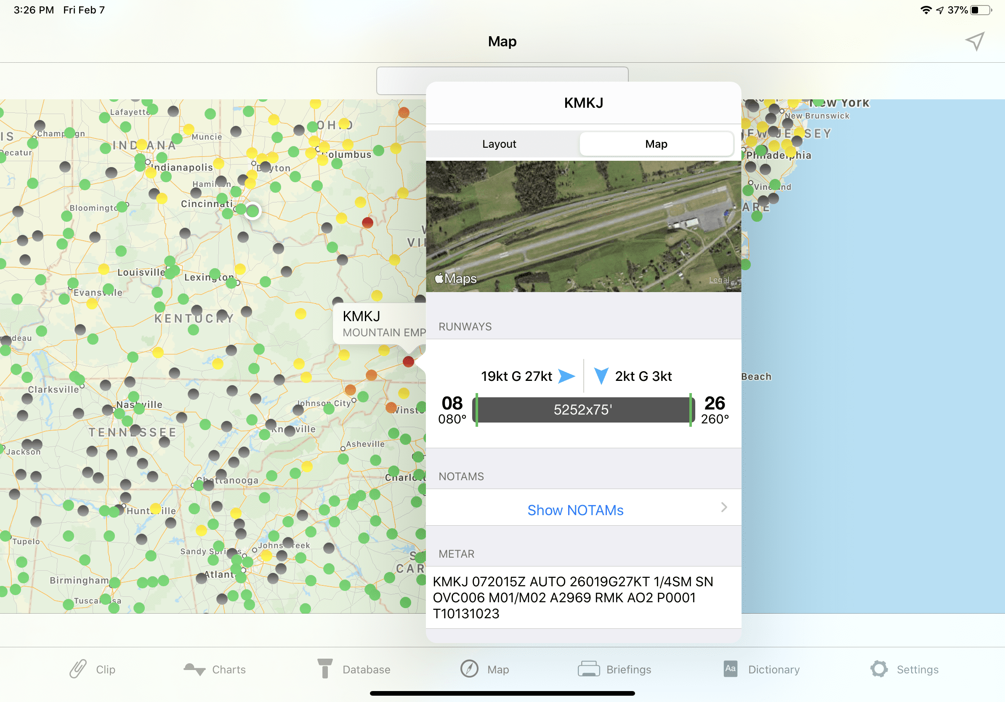Tap the red KMKJ station marker on the map
Viewport: 1005px width, 702px height.
pyautogui.click(x=408, y=362)
